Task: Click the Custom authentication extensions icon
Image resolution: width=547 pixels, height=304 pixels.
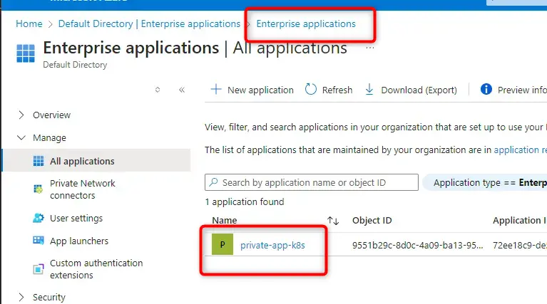Action: [x=39, y=269]
